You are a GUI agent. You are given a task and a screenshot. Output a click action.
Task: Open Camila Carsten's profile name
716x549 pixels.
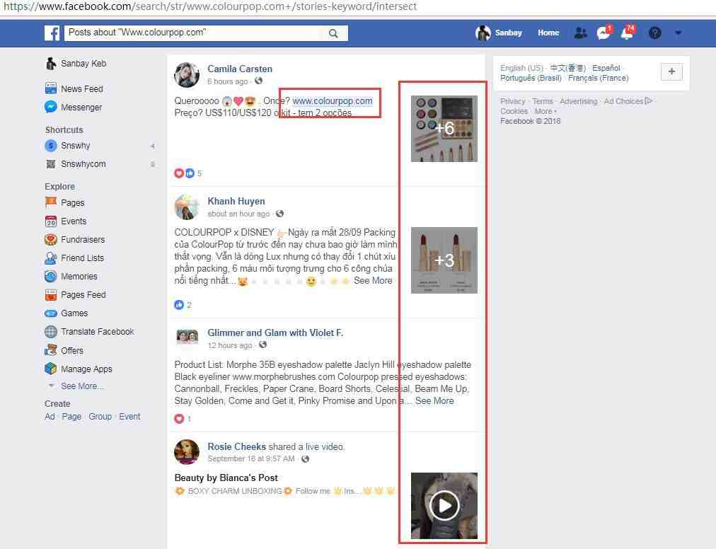240,69
